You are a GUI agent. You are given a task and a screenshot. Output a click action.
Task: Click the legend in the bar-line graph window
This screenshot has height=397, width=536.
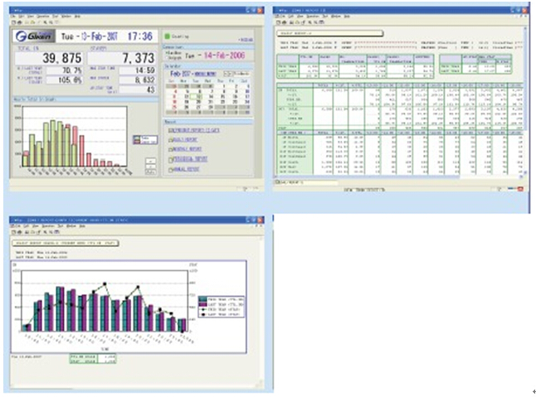(222, 307)
